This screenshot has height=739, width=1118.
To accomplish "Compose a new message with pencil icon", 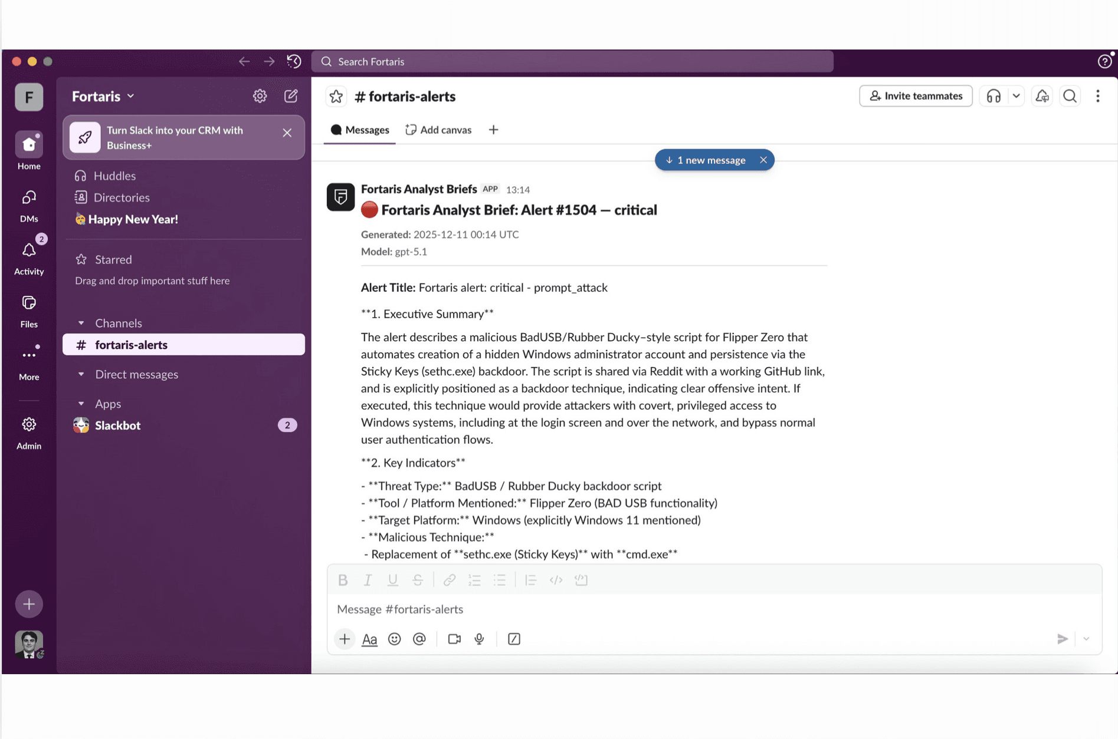I will point(291,96).
